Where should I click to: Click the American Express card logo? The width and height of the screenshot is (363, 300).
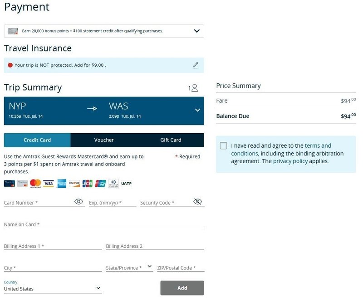coord(62,184)
